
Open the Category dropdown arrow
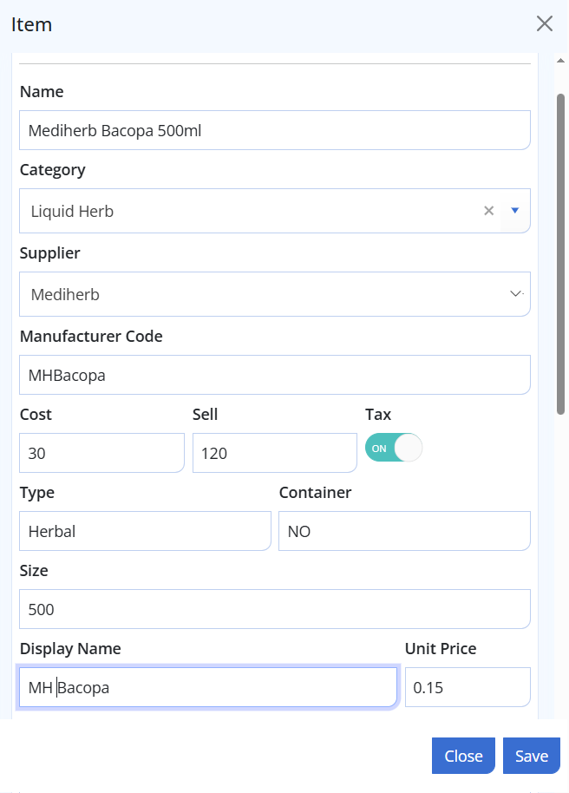(x=515, y=211)
